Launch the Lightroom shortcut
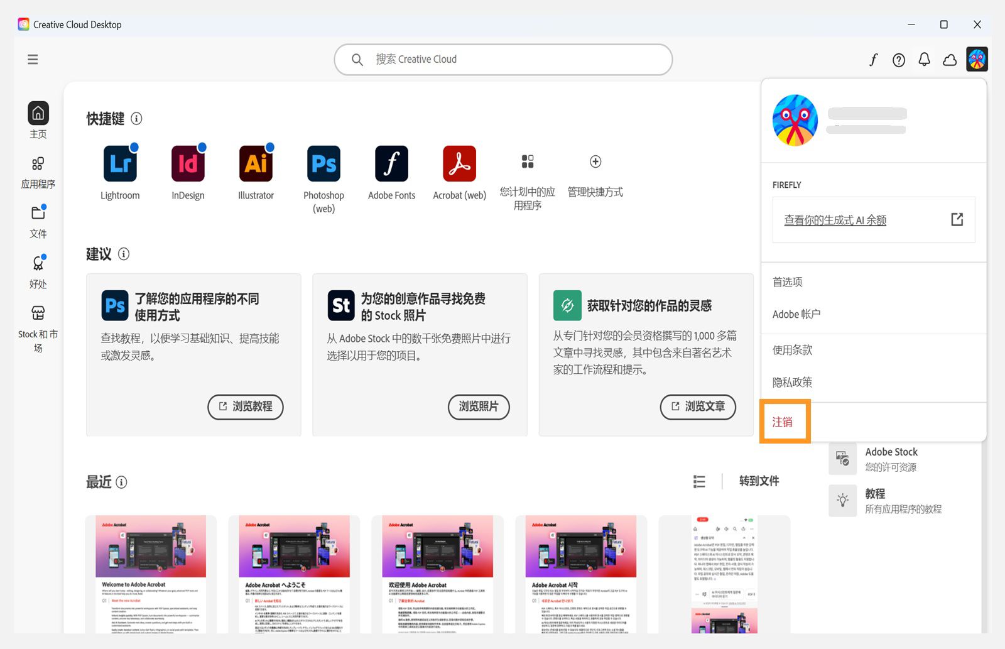The width and height of the screenshot is (1005, 649). click(x=120, y=163)
